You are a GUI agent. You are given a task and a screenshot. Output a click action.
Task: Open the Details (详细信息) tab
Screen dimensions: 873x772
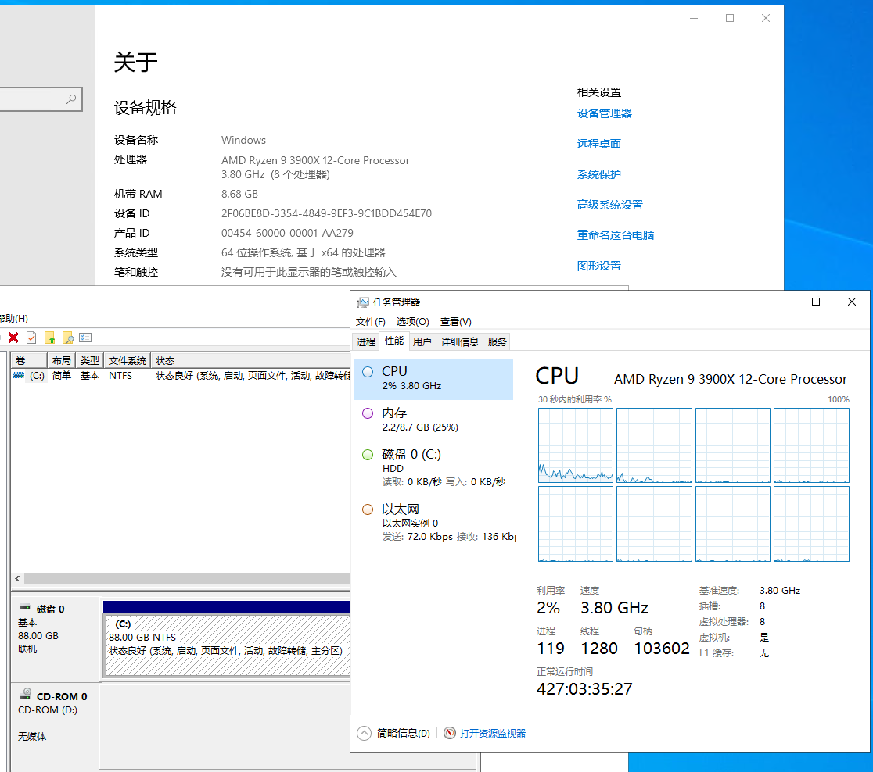[459, 341]
